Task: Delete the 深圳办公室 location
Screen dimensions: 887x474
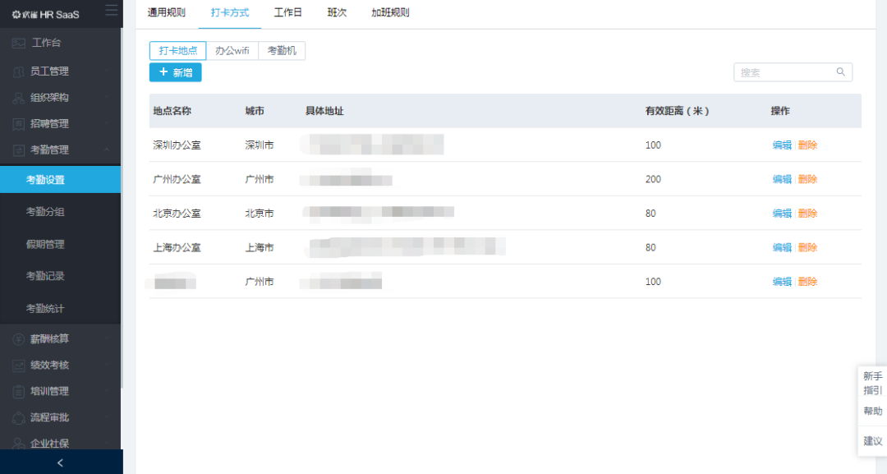Action: pos(807,145)
